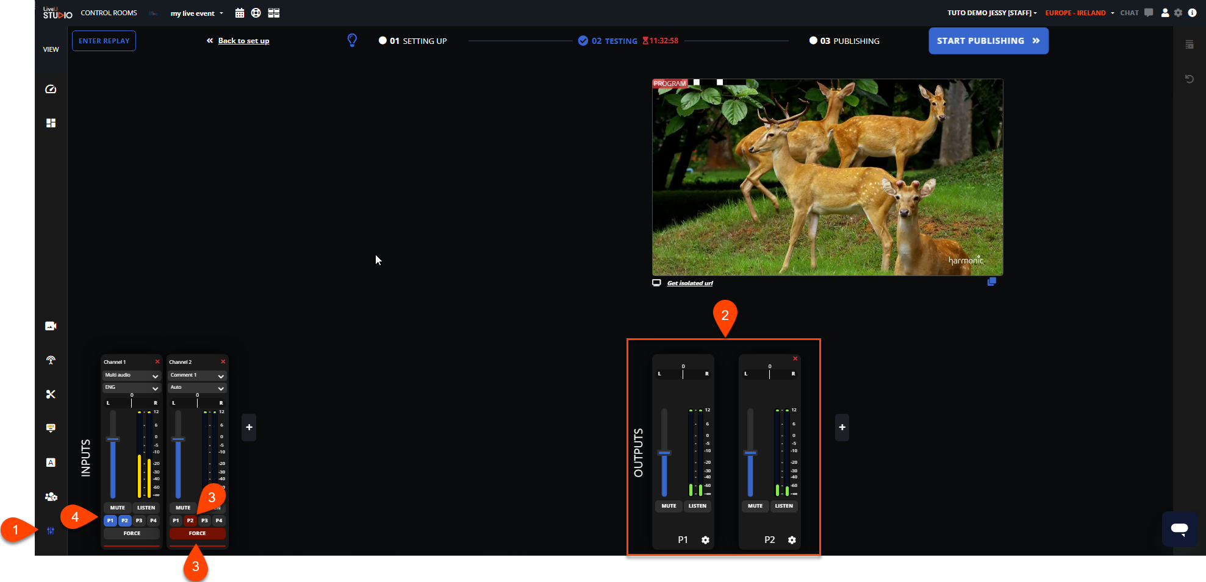Toggle P3 routing on Channel 1

point(139,520)
